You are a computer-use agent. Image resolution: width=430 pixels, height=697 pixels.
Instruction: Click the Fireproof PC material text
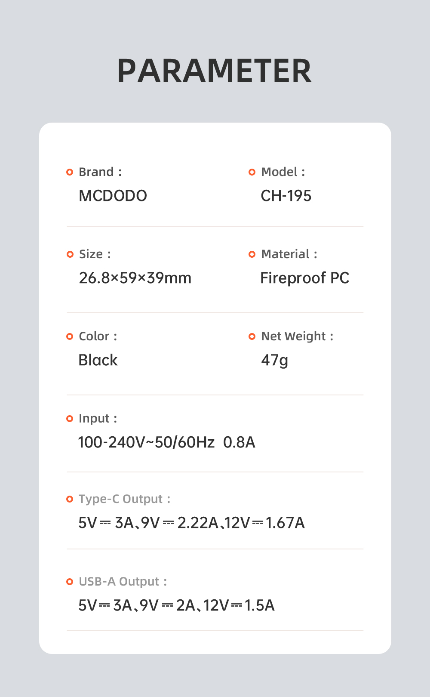(x=304, y=278)
